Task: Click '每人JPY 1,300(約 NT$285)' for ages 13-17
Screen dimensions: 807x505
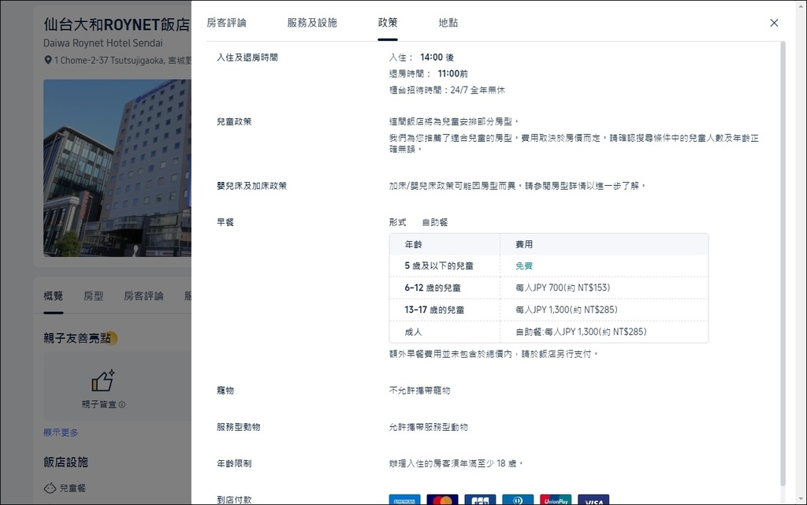Action: pyautogui.click(x=566, y=310)
